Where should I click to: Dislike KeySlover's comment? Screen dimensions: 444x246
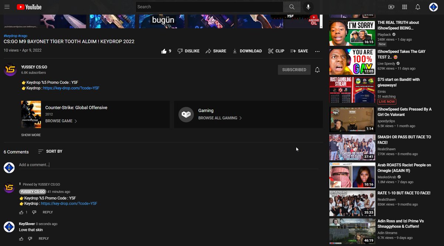coord(30,239)
